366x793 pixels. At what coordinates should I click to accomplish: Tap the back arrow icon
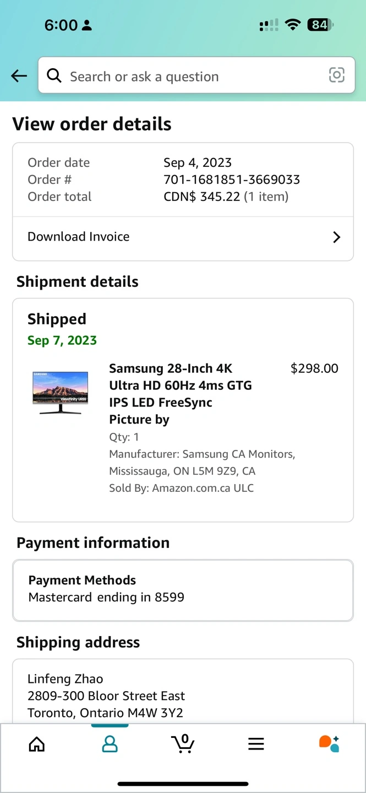click(x=19, y=76)
